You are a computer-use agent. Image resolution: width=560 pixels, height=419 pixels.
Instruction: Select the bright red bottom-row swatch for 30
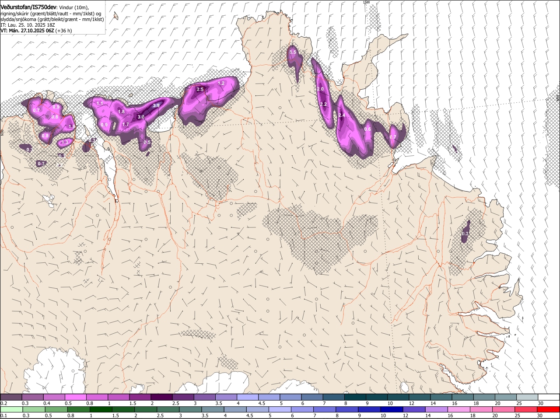pos(549,409)
